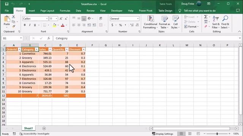Click the Fill down arrow icon
The width and height of the screenshot is (243, 136).
[206, 22]
